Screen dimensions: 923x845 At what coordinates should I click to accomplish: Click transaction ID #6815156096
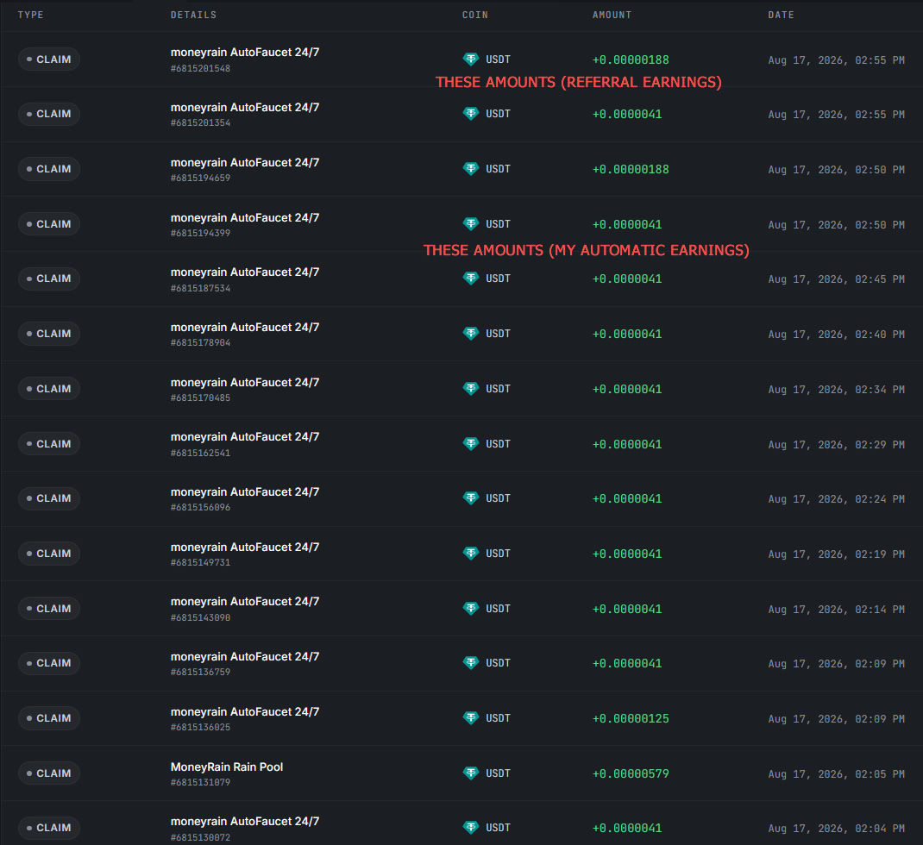click(200, 507)
